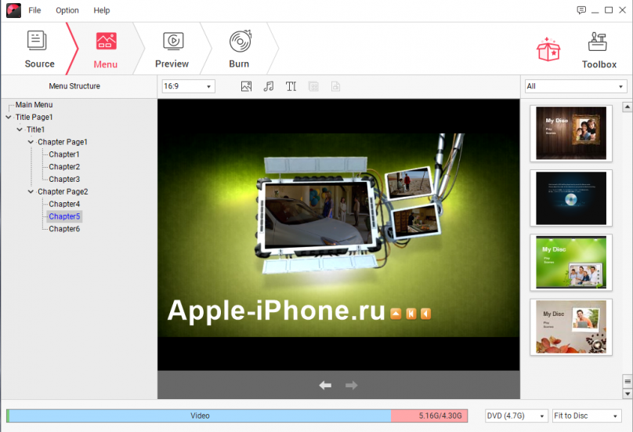Click the add text icon

291,86
